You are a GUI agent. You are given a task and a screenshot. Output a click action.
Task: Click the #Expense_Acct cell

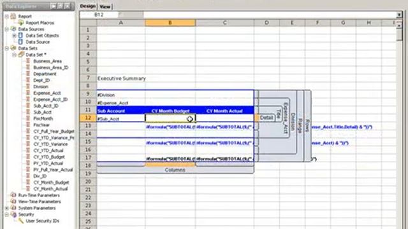coord(120,103)
